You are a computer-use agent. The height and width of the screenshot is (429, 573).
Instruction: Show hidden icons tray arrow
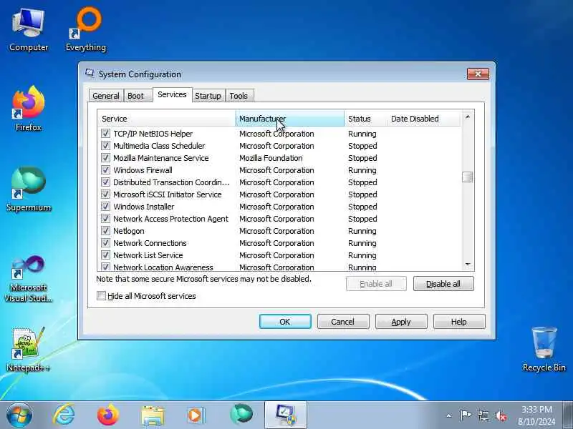click(449, 415)
